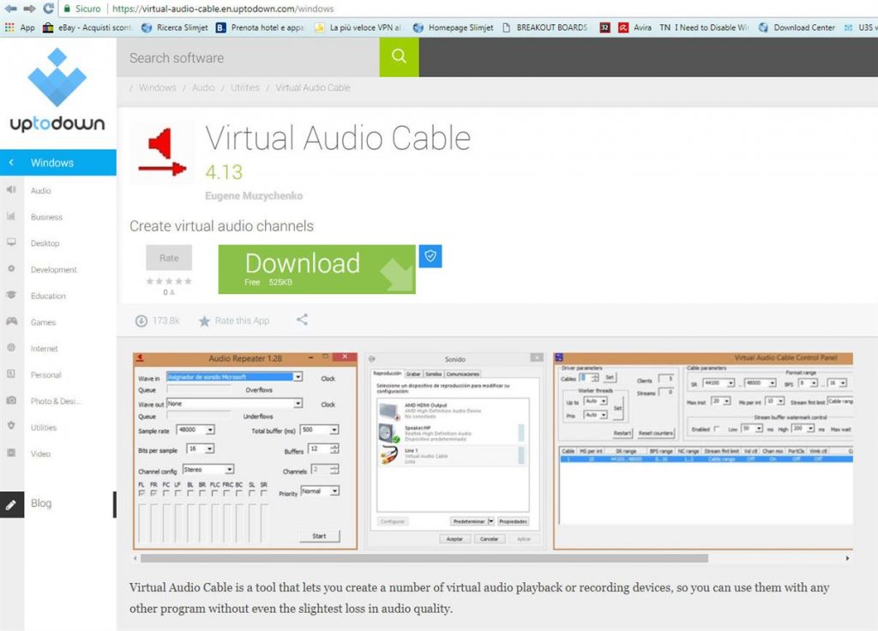Viewport: 878px width, 631px height.
Task: Click the red 32 bookmark icon
Action: pos(604,27)
